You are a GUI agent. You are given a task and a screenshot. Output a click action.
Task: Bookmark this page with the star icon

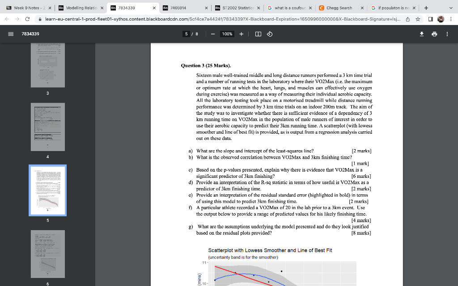[418, 19]
